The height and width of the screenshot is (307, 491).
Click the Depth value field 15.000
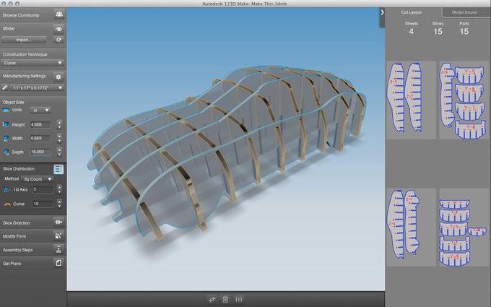40,152
